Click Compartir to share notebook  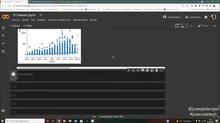193,17
